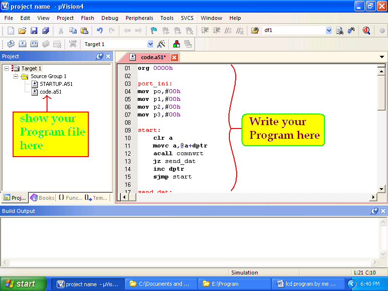
Task: Undo the last edit
Action: point(99,31)
